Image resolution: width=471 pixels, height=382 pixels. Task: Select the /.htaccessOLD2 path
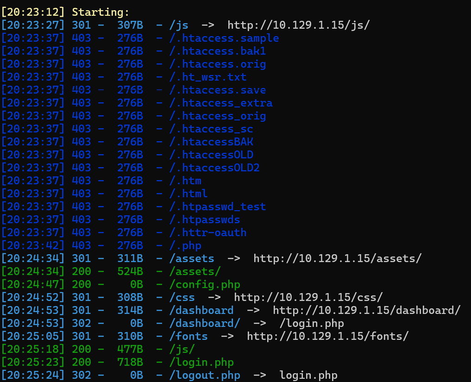[x=214, y=168]
